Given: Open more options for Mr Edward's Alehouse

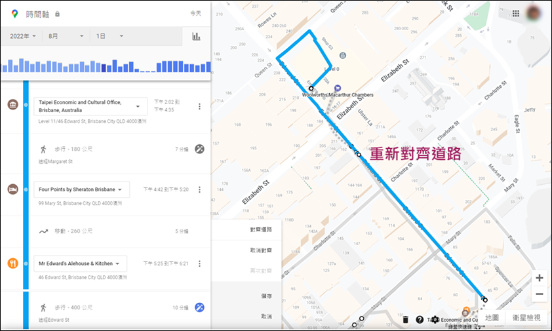Looking at the screenshot, I should click(199, 263).
